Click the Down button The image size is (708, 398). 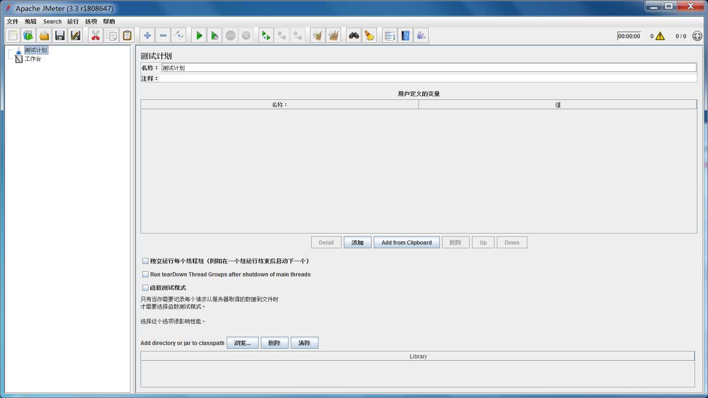(512, 242)
